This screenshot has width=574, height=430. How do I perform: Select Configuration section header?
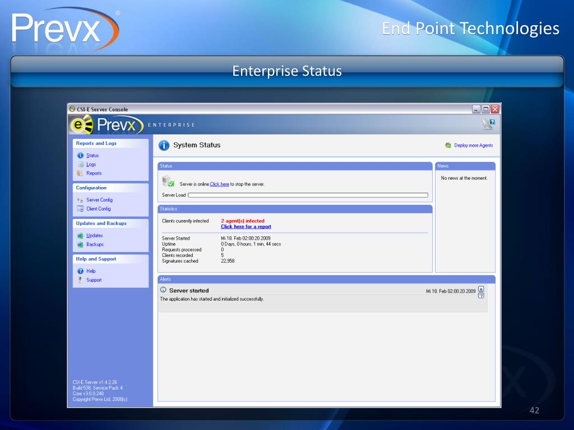[91, 188]
